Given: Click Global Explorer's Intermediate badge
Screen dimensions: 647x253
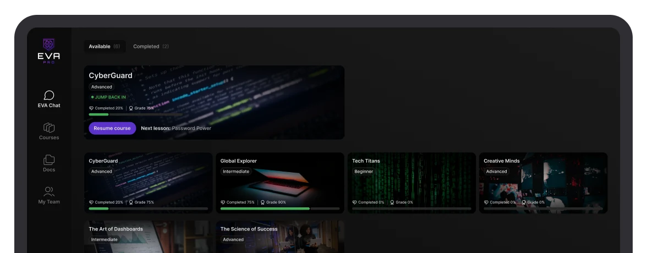Looking at the screenshot, I should pos(236,172).
